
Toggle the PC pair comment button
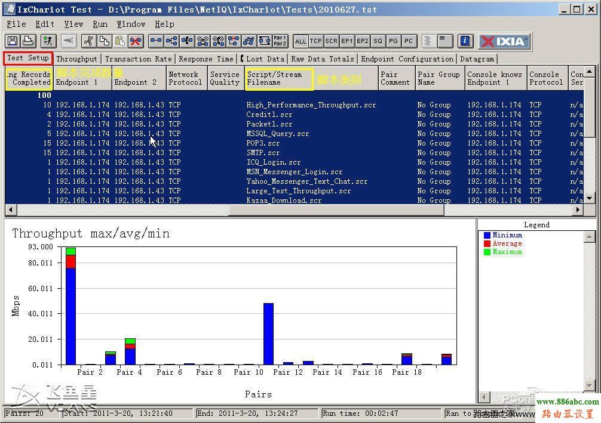(x=409, y=41)
